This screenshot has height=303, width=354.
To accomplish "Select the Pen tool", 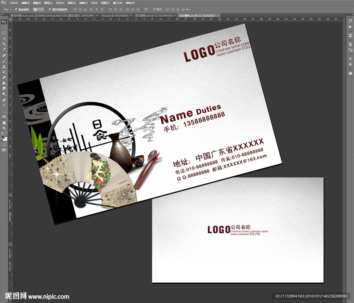I will tap(4, 100).
